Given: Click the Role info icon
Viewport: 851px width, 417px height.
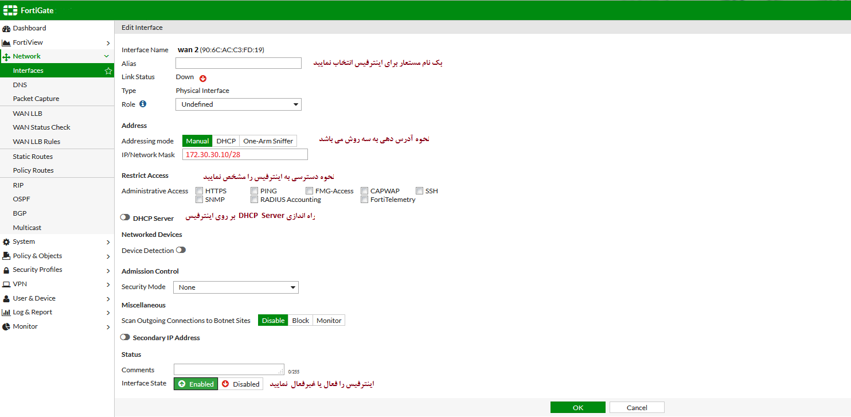Looking at the screenshot, I should click(x=143, y=104).
